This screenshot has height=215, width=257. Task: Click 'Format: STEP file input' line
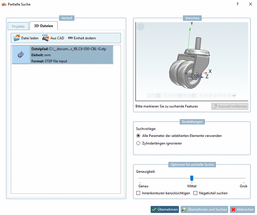49,61
